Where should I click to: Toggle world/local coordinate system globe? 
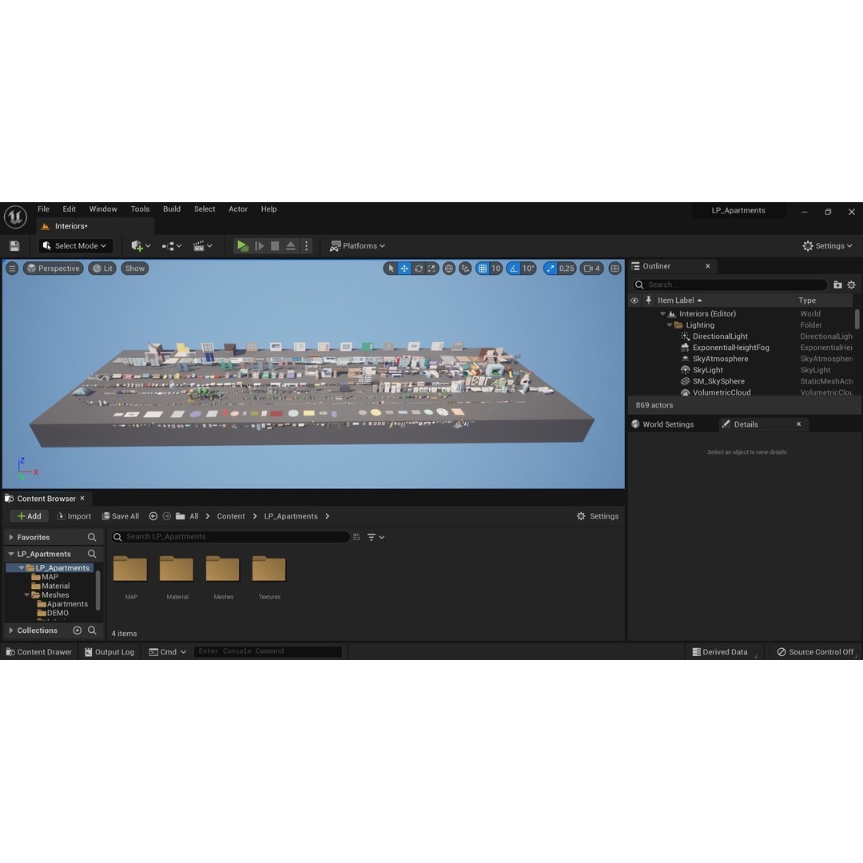449,268
